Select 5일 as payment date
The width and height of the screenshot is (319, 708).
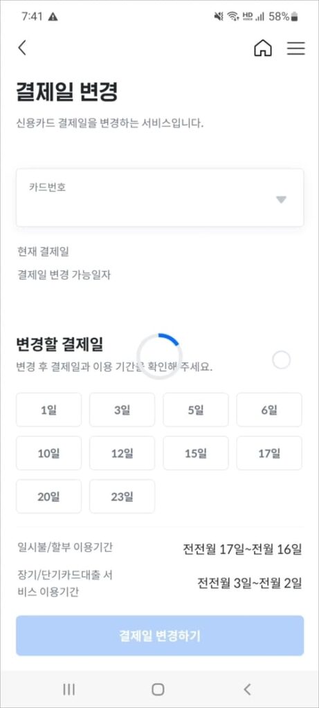point(196,409)
